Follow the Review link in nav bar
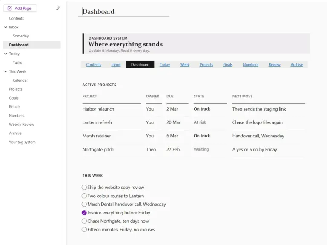Image resolution: width=327 pixels, height=245 pixels. [275, 65]
